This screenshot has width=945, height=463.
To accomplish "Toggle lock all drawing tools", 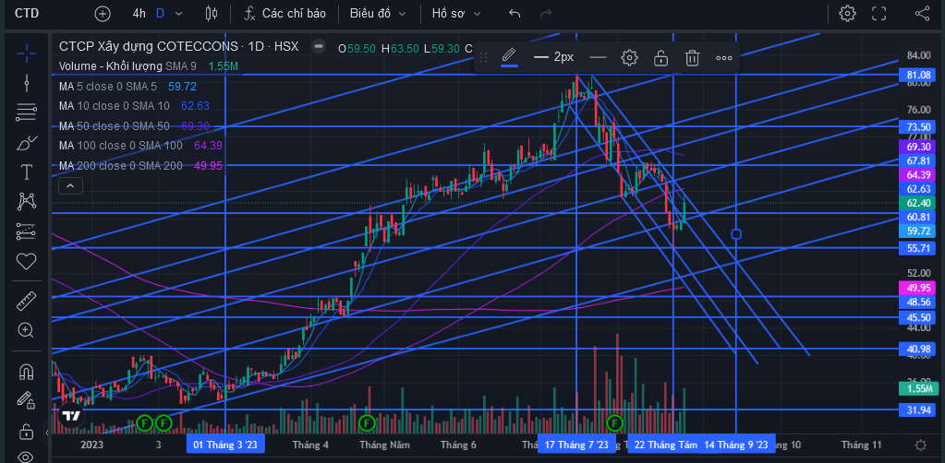I will [27, 431].
